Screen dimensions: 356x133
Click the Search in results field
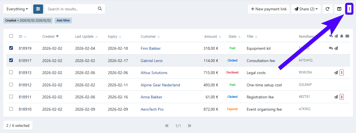(71, 9)
